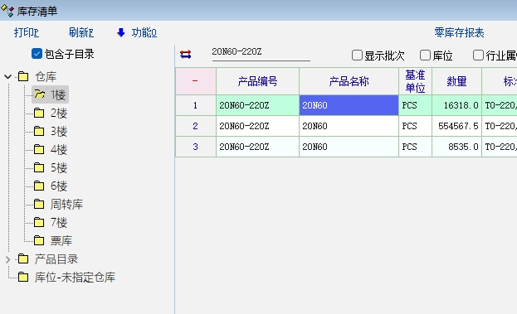The width and height of the screenshot is (517, 314).
Task: Select the 3楼 warehouse tree item
Action: (x=58, y=132)
